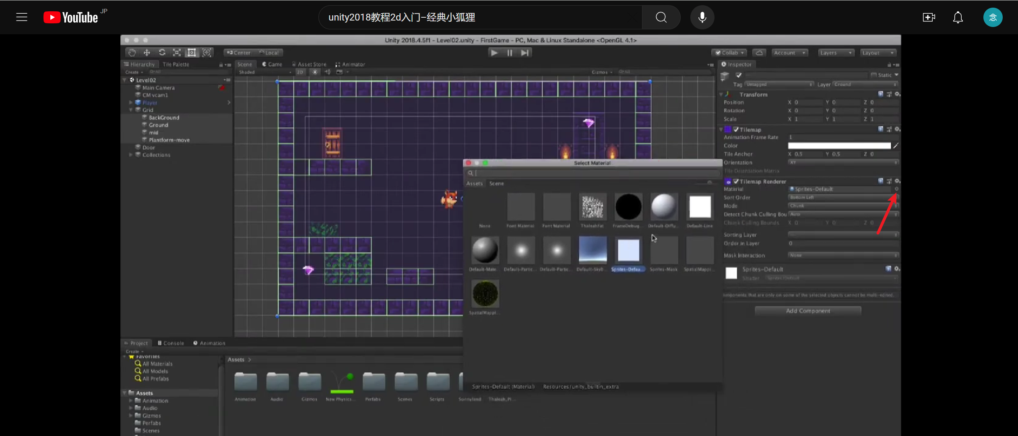
Task: Collapse the Grid tree item arrow
Action: point(131,110)
